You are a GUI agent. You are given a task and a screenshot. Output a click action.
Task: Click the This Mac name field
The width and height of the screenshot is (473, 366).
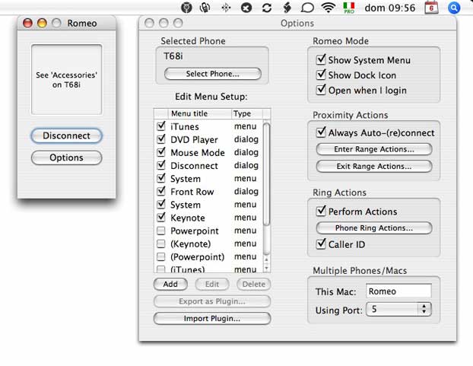[398, 291]
